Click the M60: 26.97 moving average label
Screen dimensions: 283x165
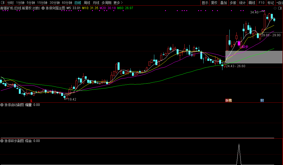(x=125, y=8)
